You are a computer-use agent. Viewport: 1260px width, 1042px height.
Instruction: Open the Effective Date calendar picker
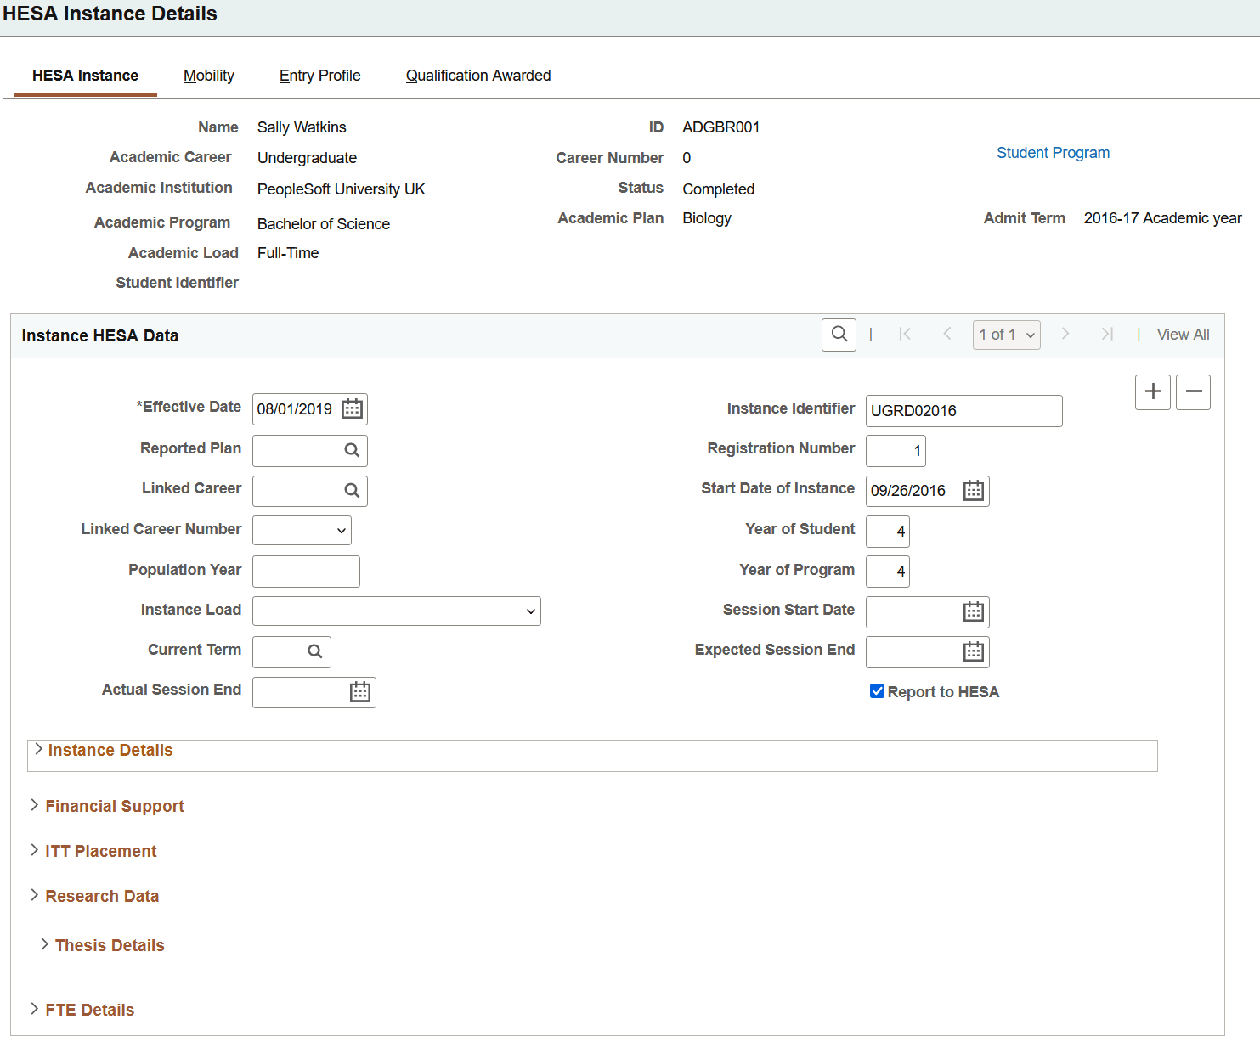pos(351,408)
